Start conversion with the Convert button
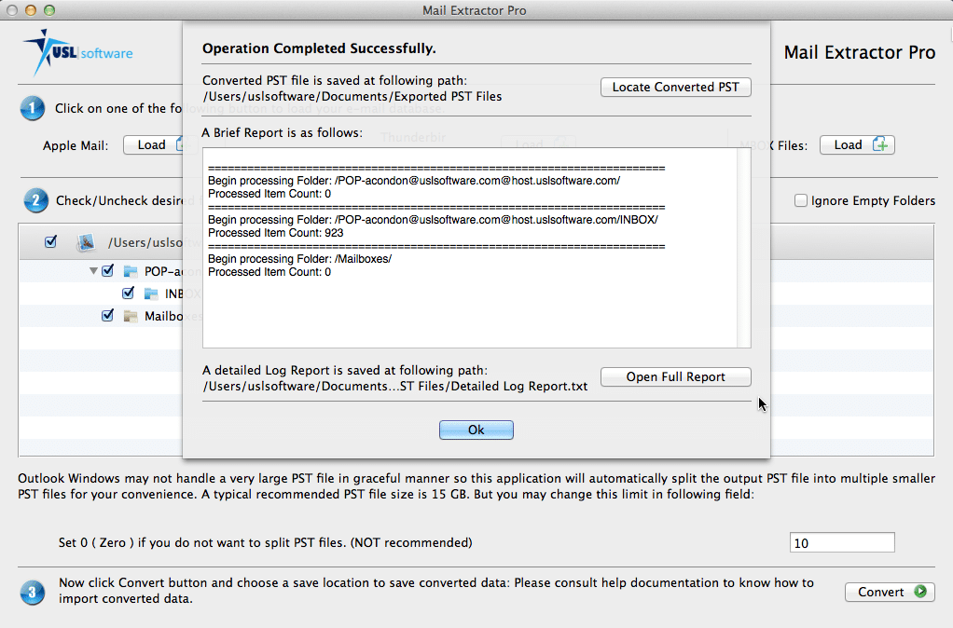This screenshot has width=953, height=628. [889, 592]
